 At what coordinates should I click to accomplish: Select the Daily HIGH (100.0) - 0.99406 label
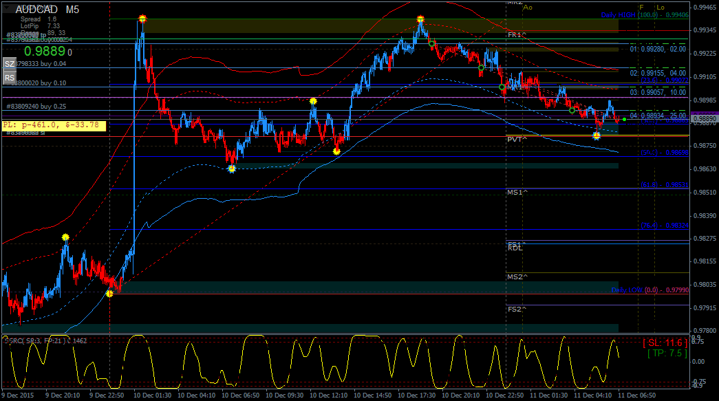point(645,15)
